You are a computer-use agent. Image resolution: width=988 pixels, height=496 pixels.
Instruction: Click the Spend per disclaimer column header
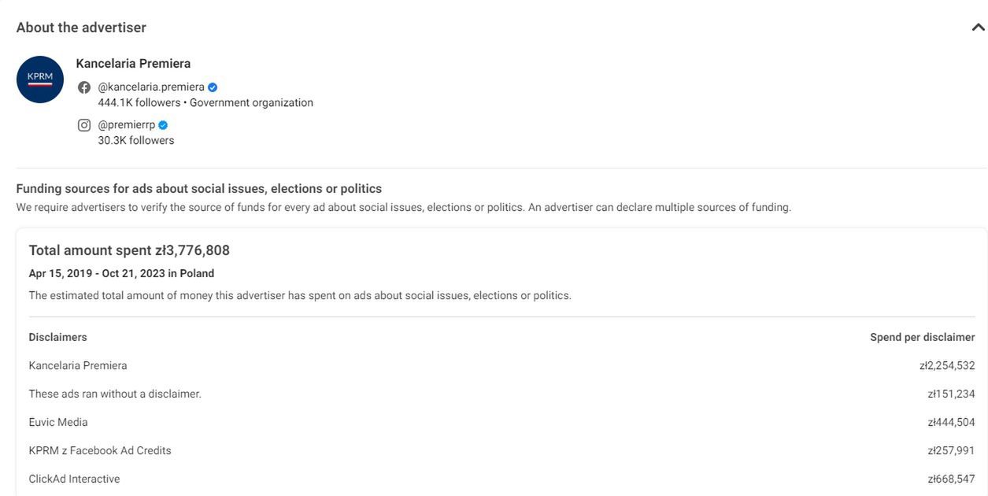923,337
